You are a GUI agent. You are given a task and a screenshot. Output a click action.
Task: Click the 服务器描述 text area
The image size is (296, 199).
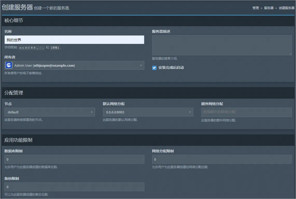click(222, 45)
